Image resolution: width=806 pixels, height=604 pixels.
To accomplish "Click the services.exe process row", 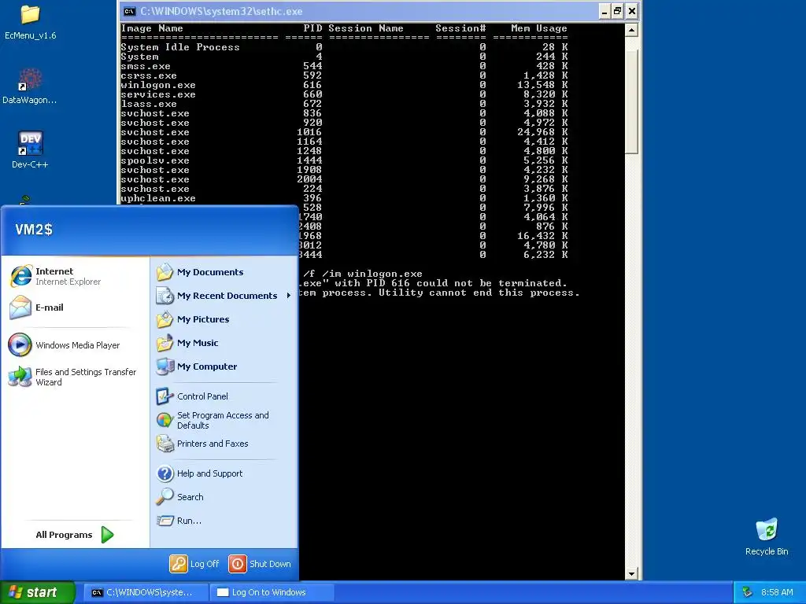I will click(x=345, y=94).
